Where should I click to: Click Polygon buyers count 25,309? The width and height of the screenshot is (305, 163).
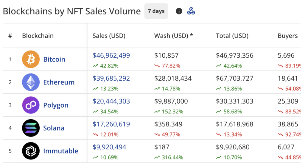coord(288,101)
